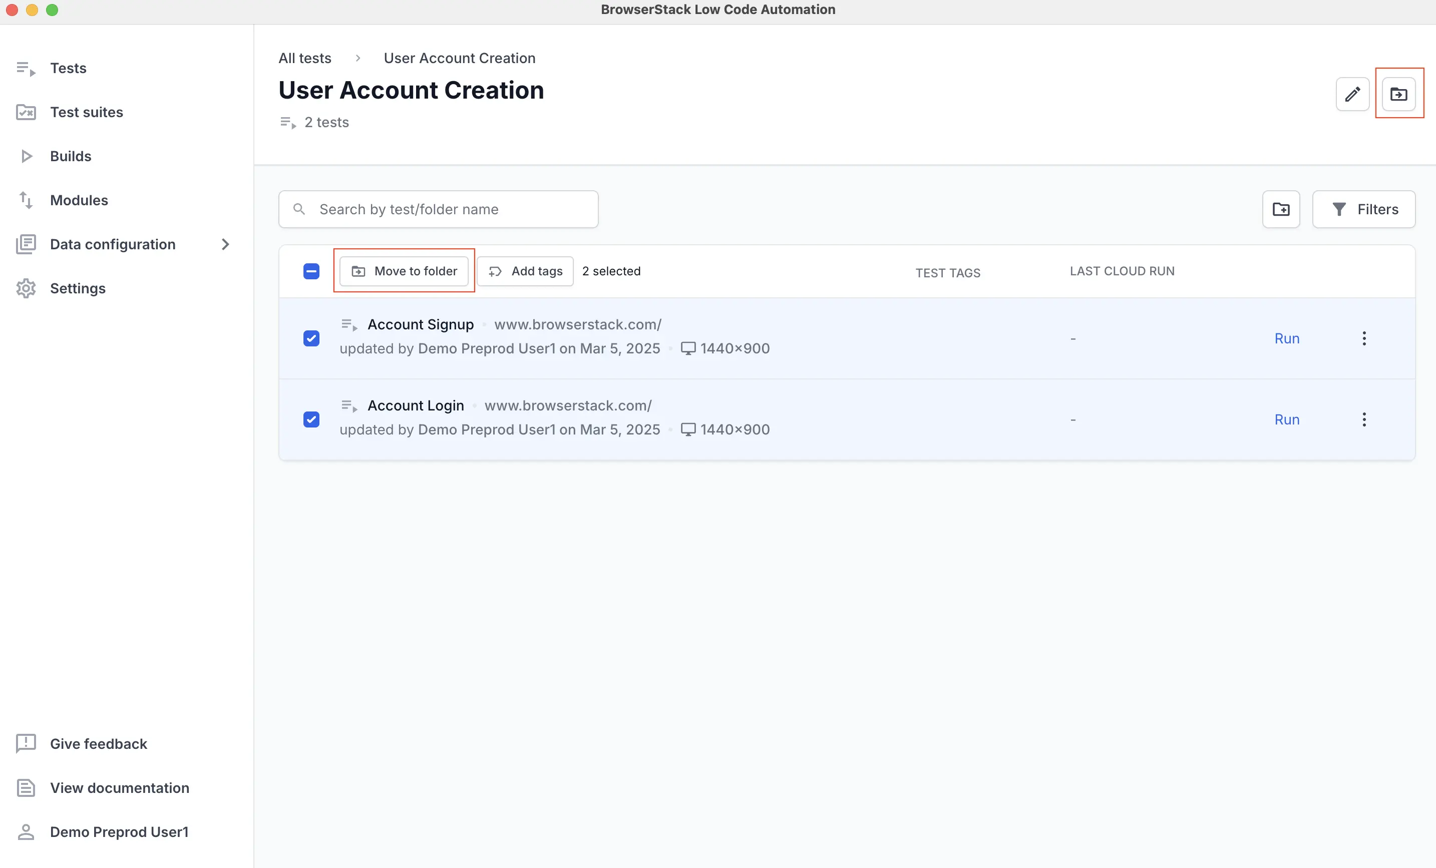Toggle the select-all header checkbox
The height and width of the screenshot is (868, 1436).
tap(311, 271)
